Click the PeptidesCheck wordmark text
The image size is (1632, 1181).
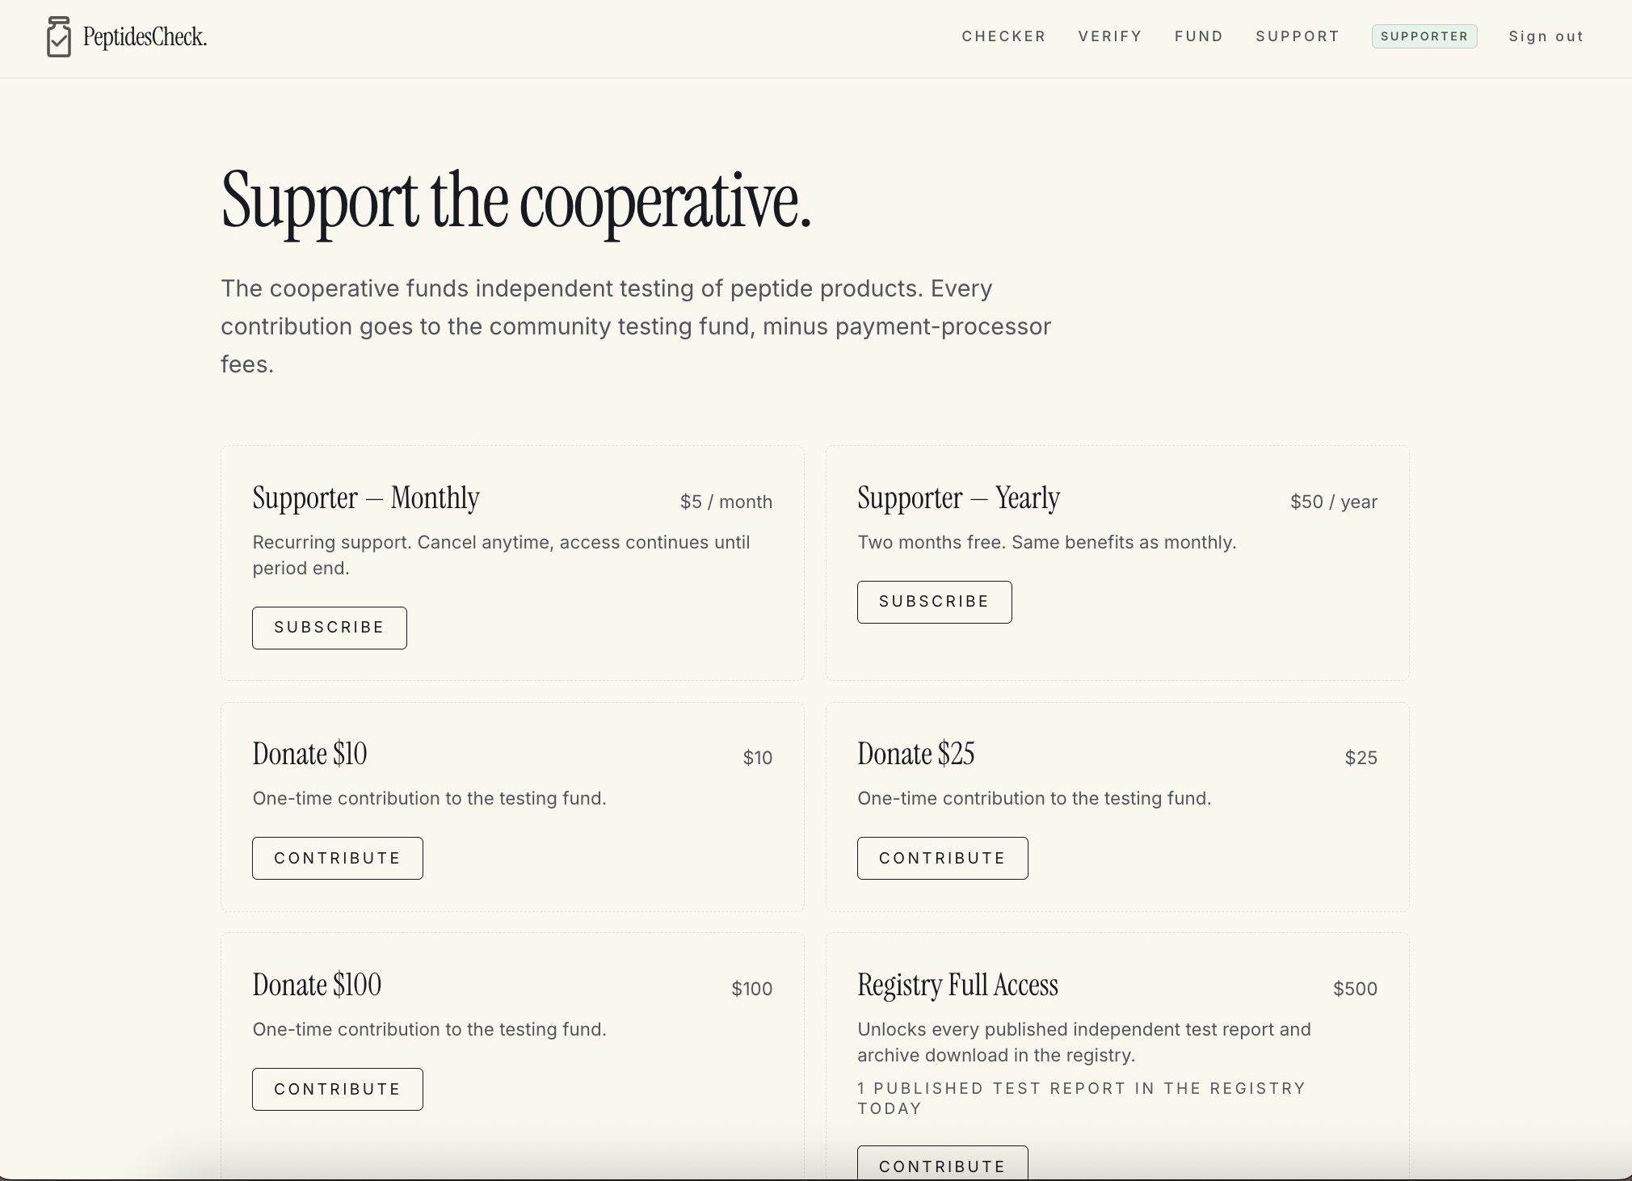145,37
